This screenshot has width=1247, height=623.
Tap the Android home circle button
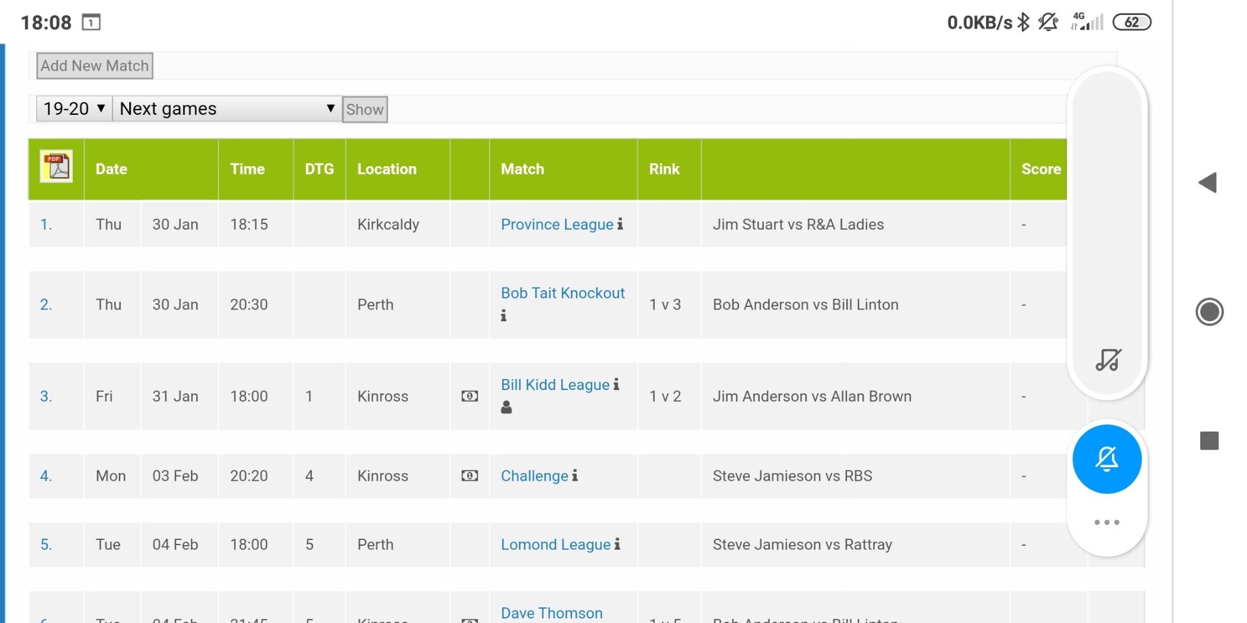pyautogui.click(x=1209, y=312)
